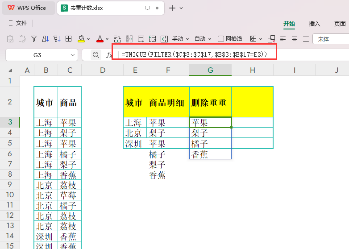Click the paste-values 123 clipboard icon
This screenshot has width=349, height=249.
click(10, 39)
